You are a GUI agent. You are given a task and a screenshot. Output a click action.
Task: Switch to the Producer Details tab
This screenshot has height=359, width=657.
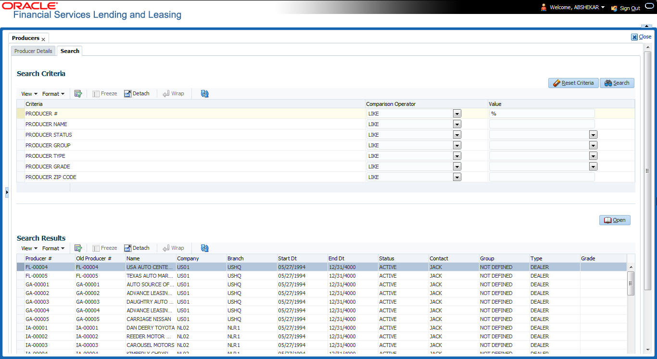[33, 51]
